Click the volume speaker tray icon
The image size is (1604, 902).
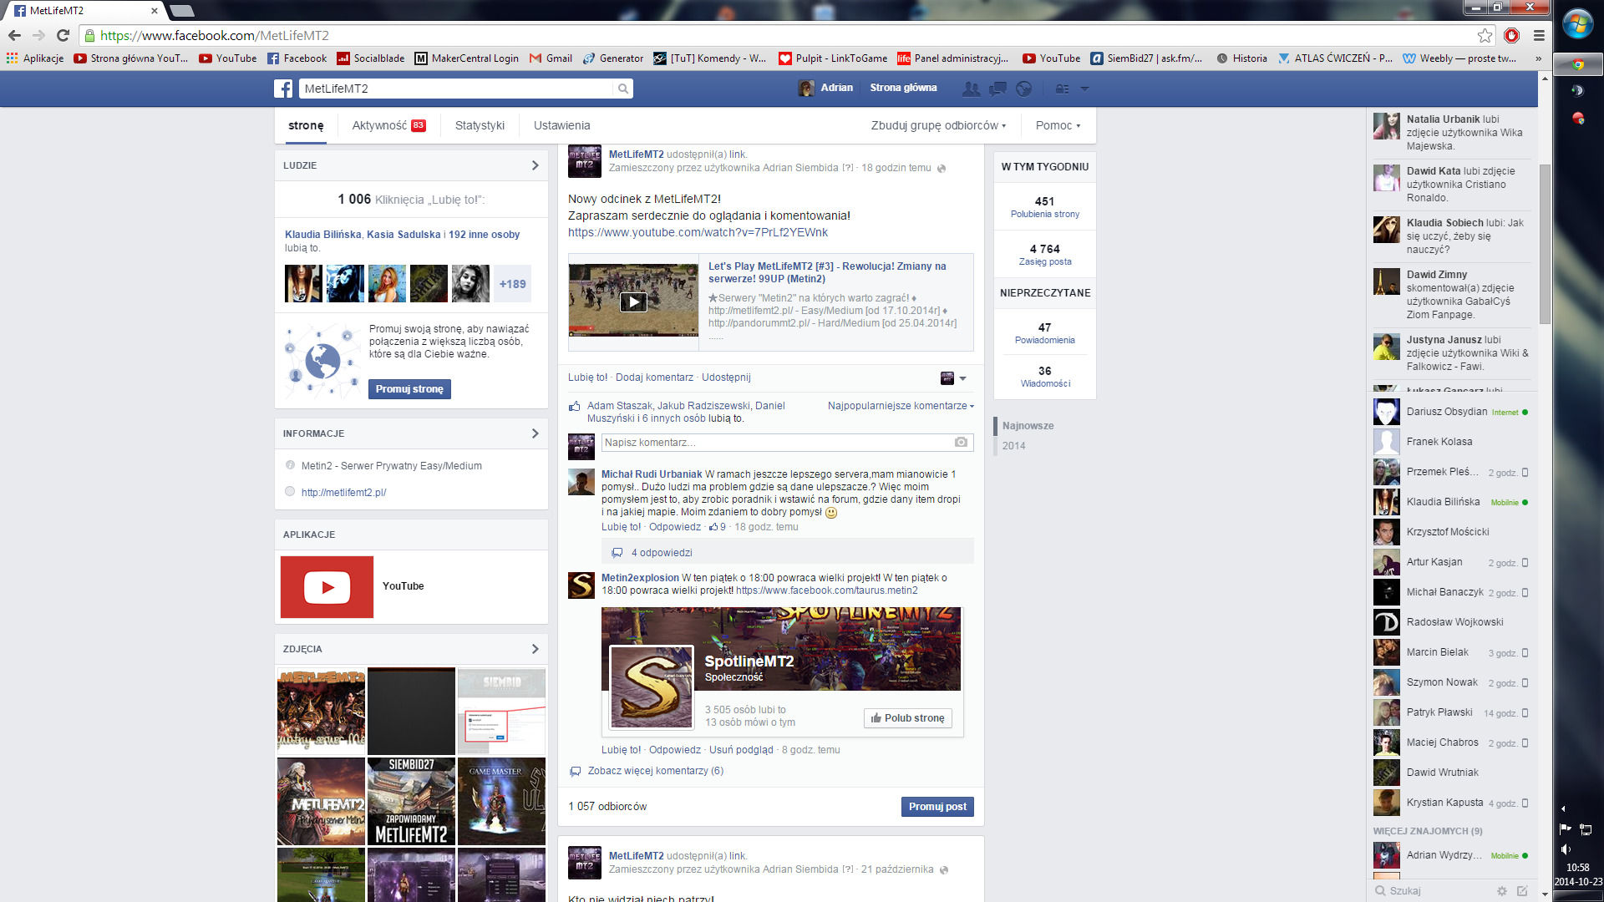tap(1566, 849)
